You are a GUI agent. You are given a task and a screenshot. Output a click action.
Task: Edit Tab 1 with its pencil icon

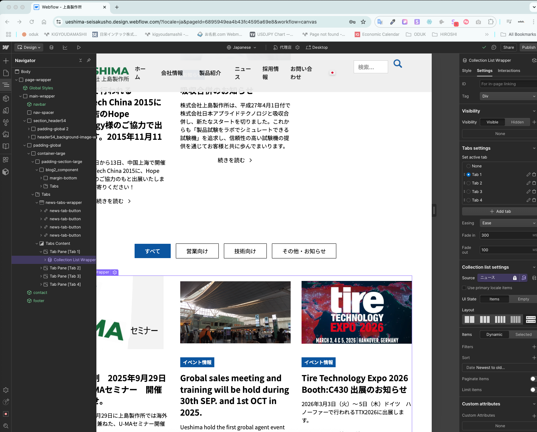click(x=528, y=175)
